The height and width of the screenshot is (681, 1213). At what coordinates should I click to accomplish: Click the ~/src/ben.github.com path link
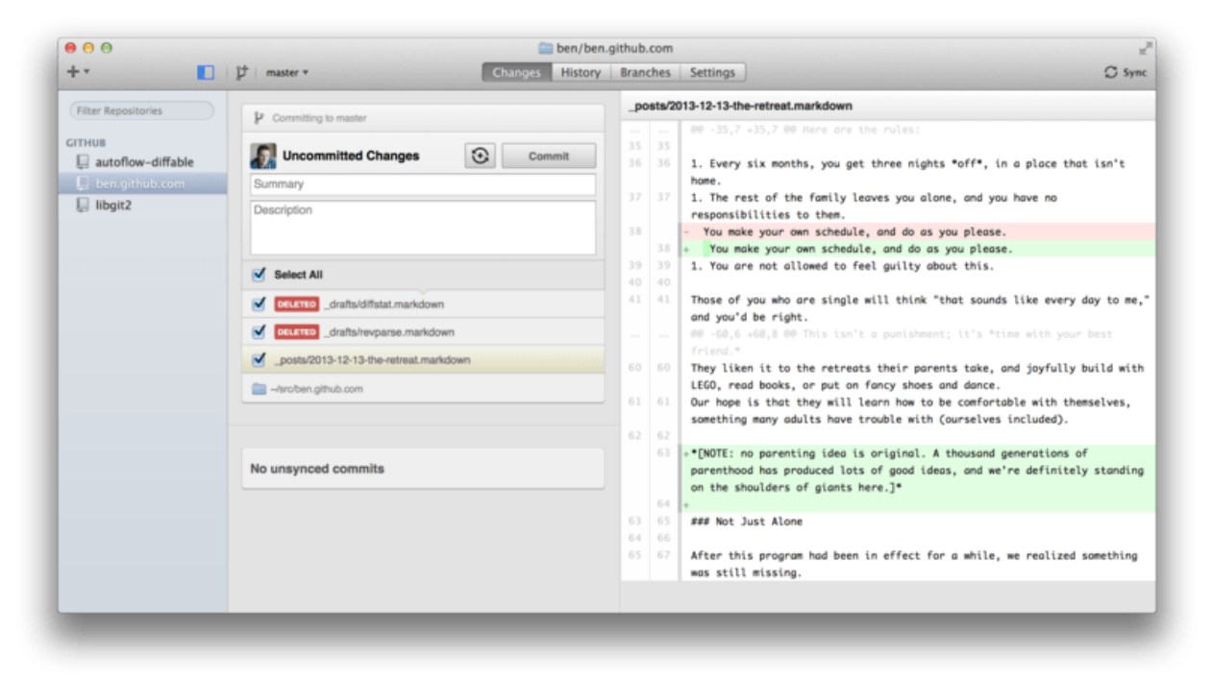[316, 389]
